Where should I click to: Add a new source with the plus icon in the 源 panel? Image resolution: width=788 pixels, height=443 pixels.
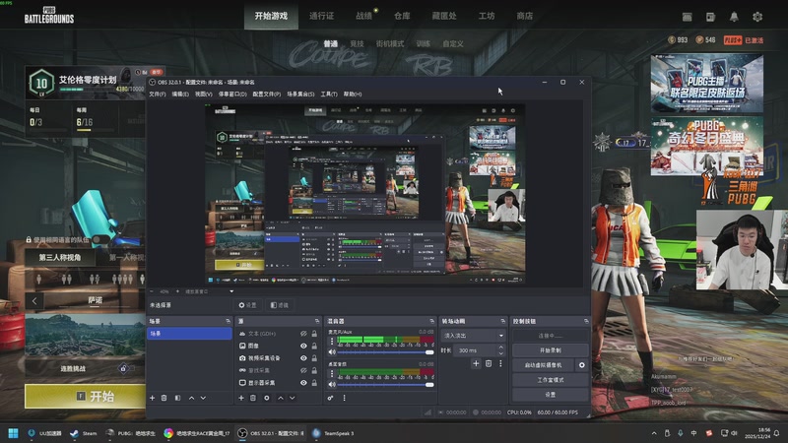(241, 398)
